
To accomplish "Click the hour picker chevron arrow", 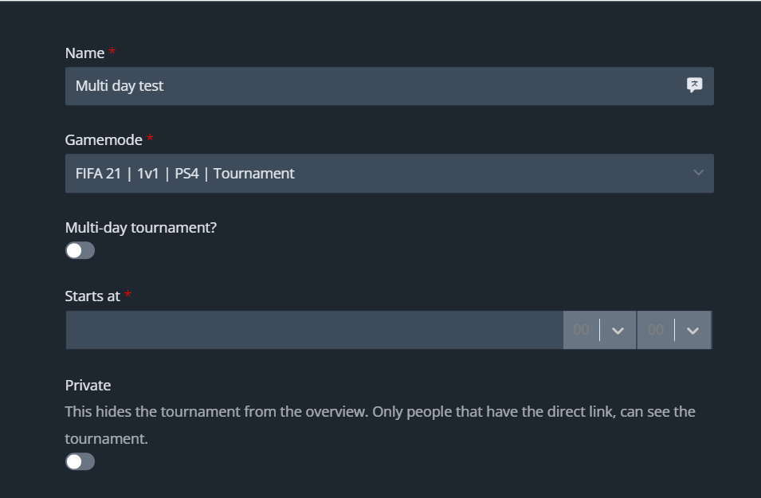I will 618,331.
